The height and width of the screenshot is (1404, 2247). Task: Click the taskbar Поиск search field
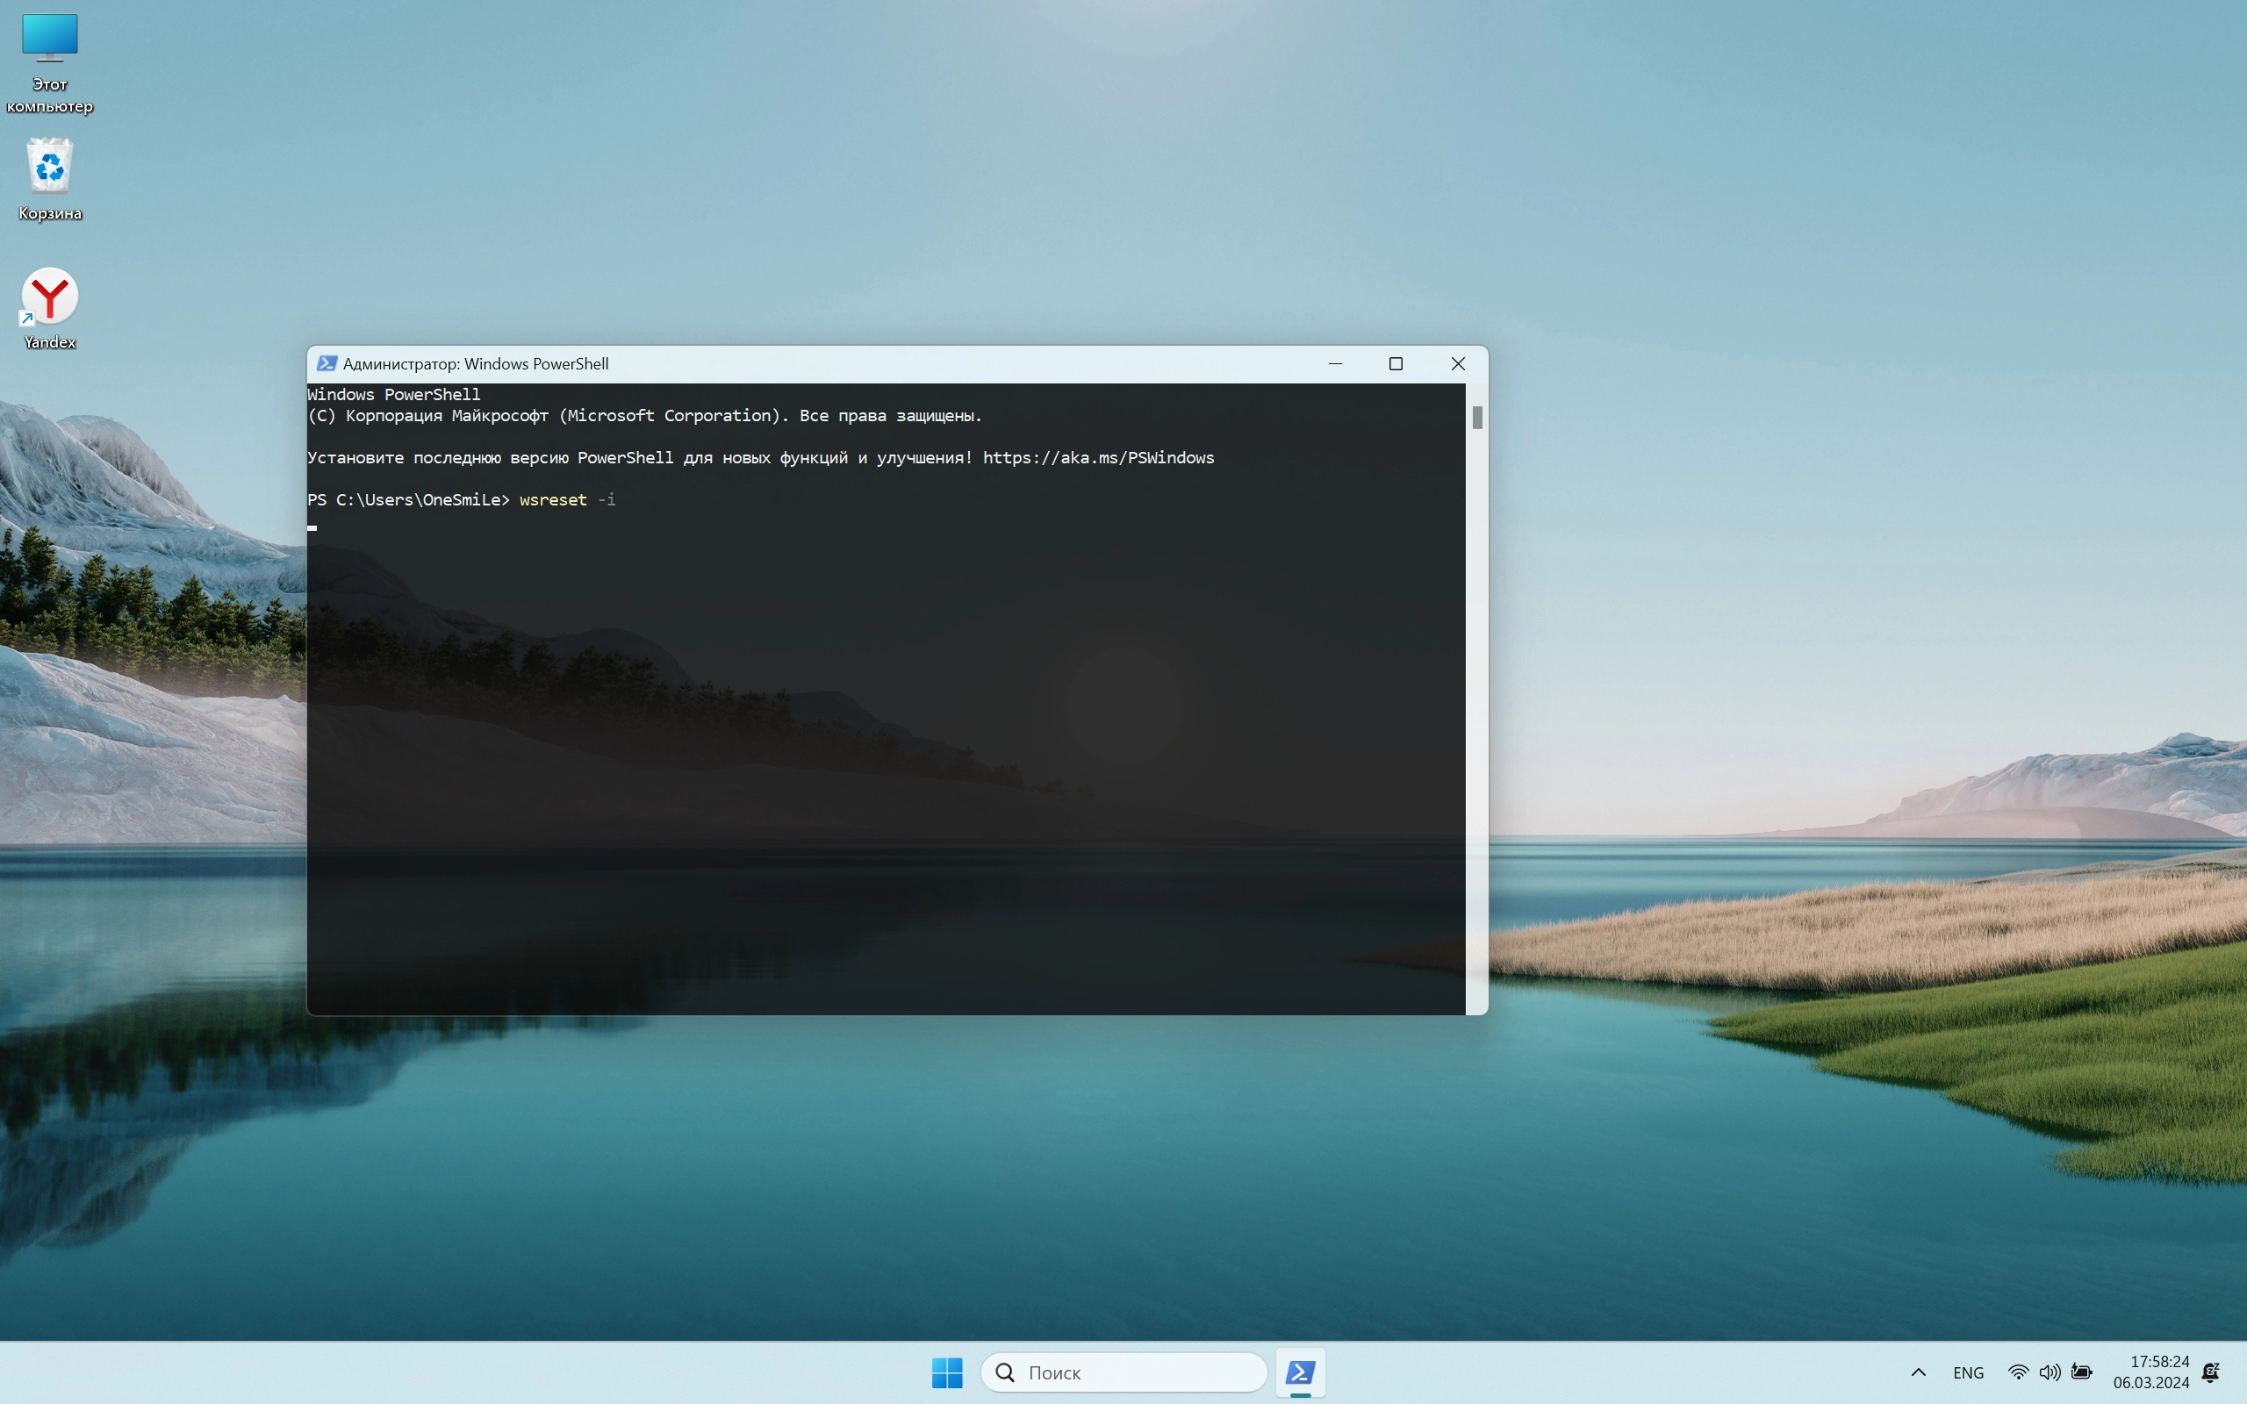tap(1123, 1372)
